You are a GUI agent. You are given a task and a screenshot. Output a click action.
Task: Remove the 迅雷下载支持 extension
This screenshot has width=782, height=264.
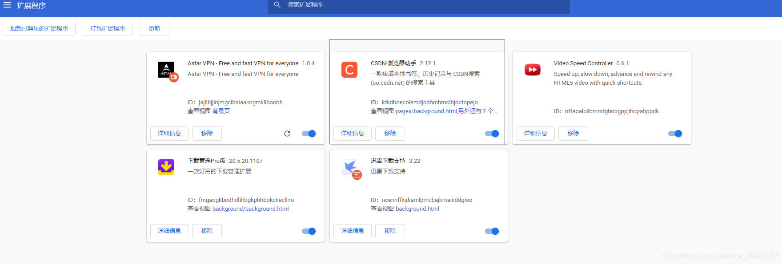click(x=390, y=231)
